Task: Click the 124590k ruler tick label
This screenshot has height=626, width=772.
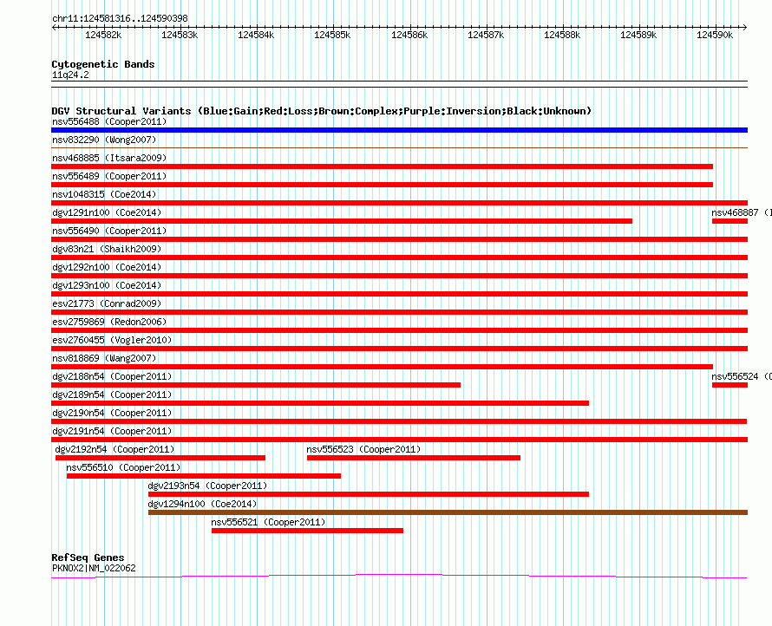Action: click(x=715, y=35)
